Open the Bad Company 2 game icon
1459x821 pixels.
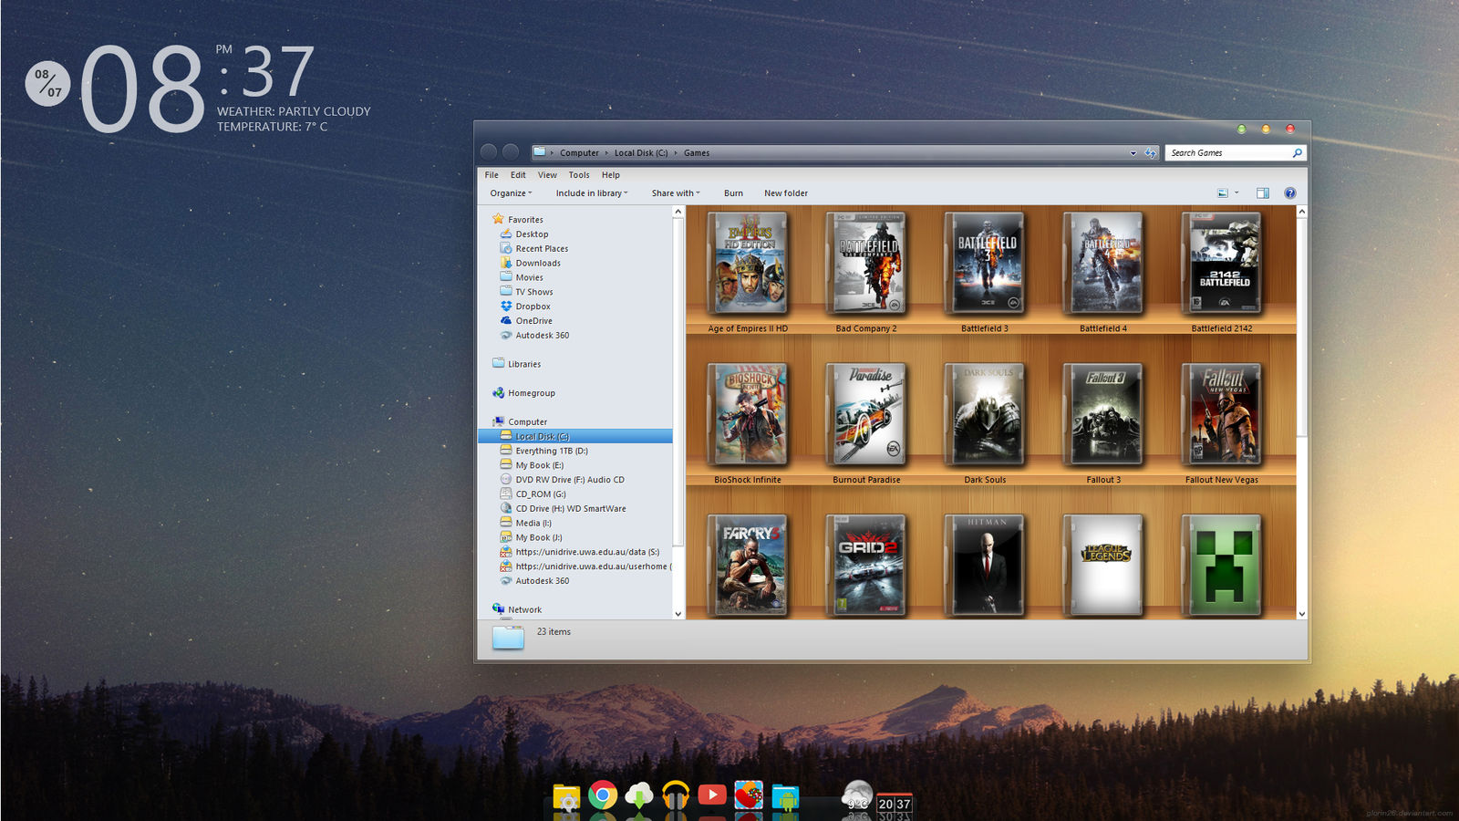pyautogui.click(x=866, y=264)
